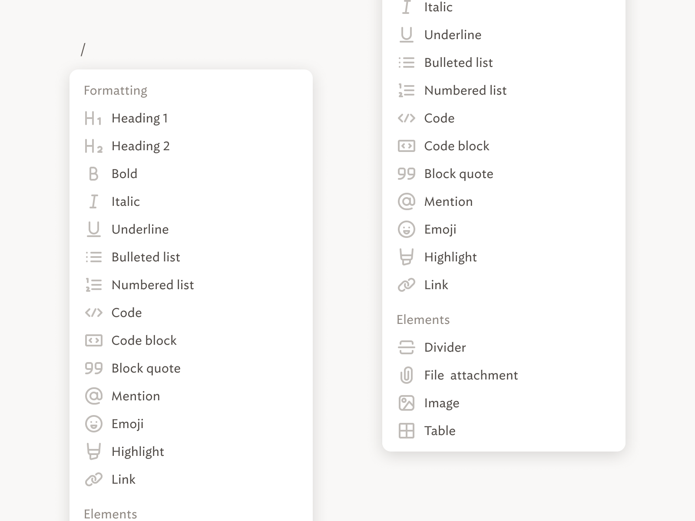This screenshot has width=695, height=521.
Task: Click the paperclip icon for File attachment
Action: coord(406,376)
